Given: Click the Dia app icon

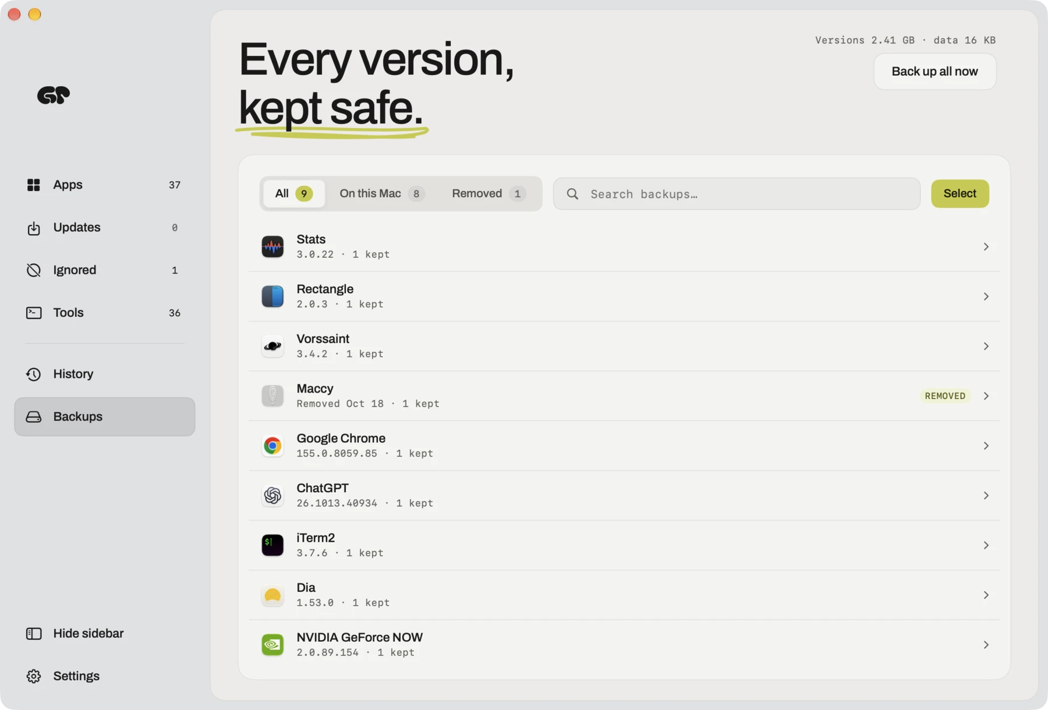Looking at the screenshot, I should click(272, 595).
